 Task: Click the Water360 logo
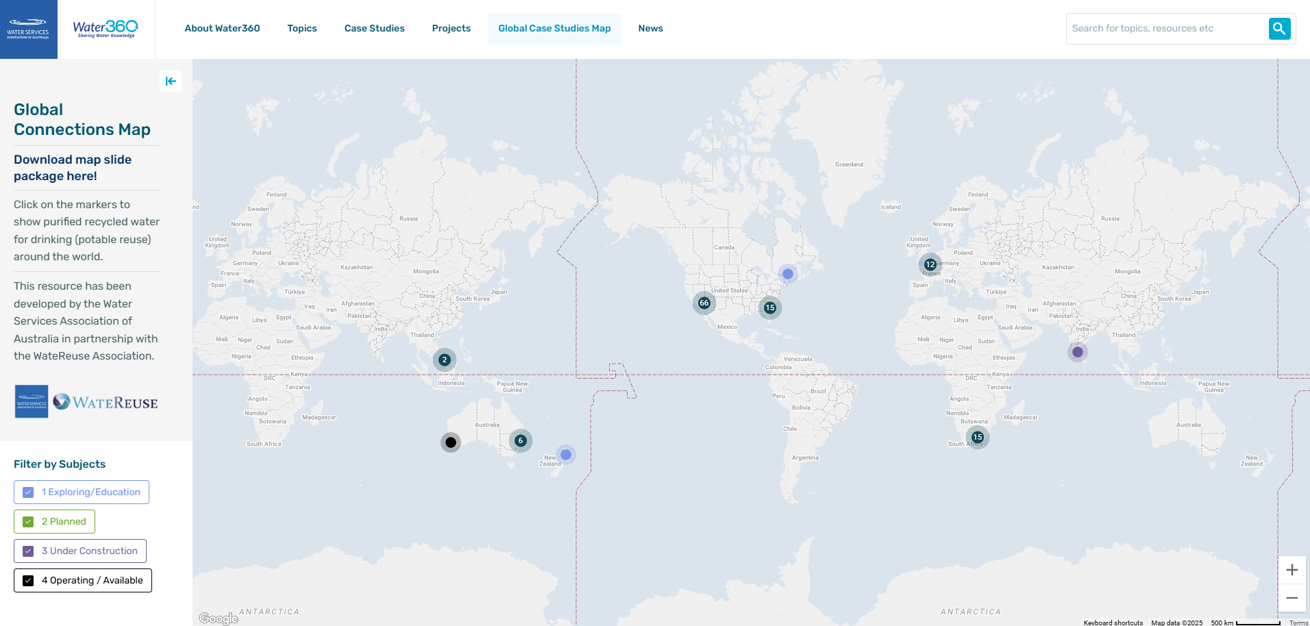(104, 29)
